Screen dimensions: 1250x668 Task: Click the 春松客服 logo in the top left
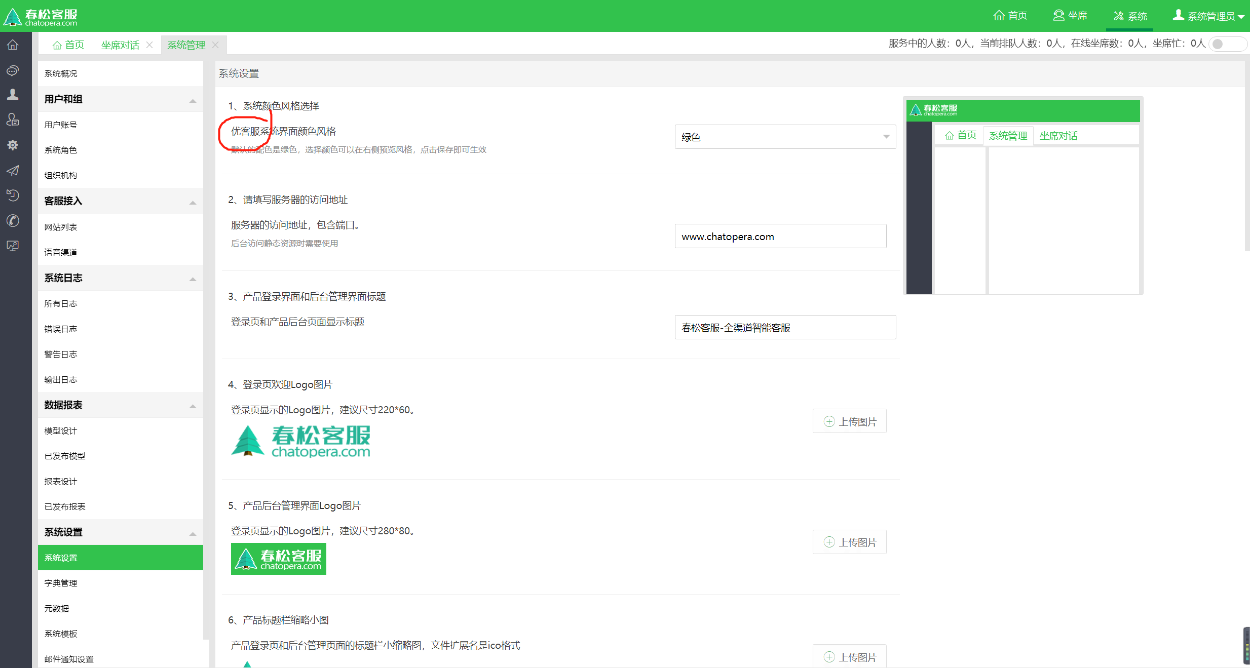click(x=41, y=16)
